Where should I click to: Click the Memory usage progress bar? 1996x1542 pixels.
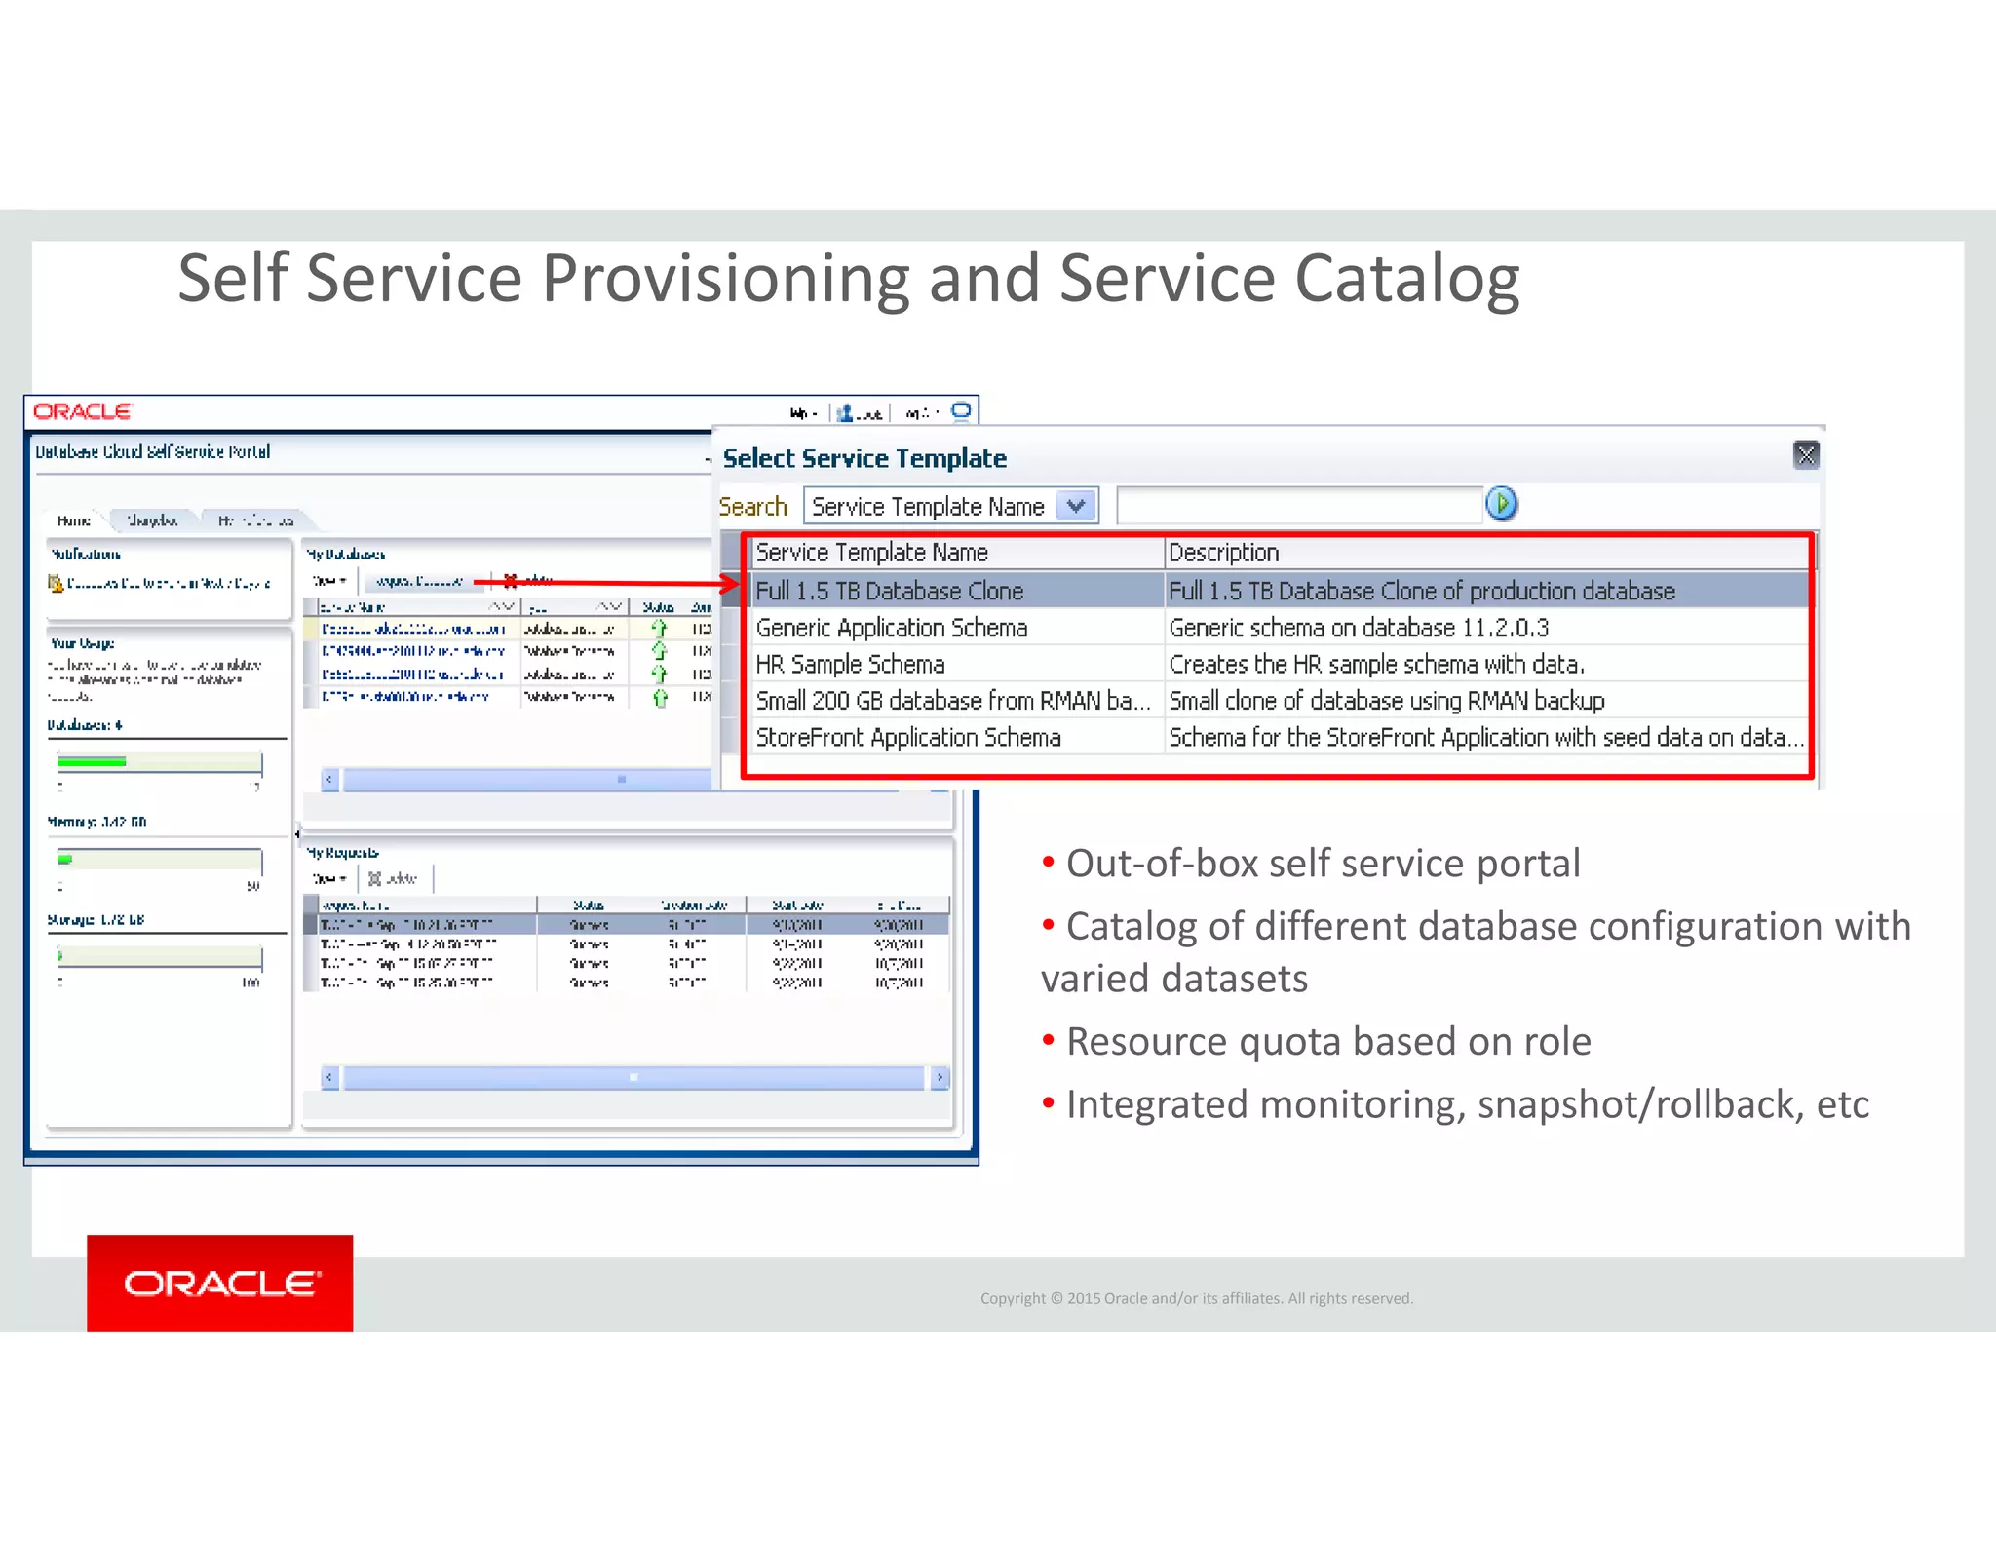160,859
